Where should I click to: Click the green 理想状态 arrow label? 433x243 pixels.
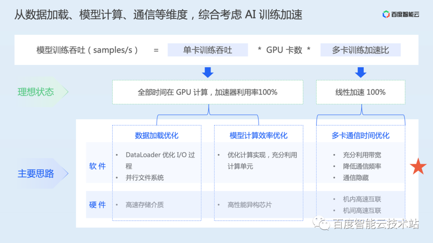pos(35,92)
